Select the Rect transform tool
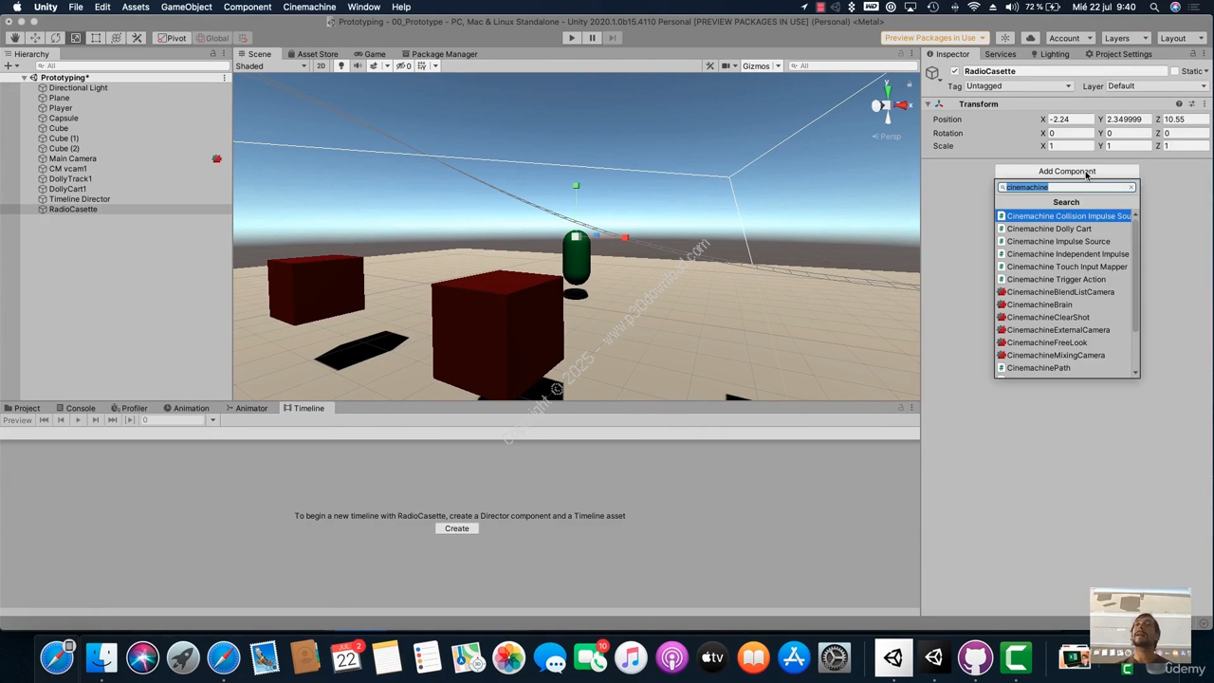Screen dimensions: 1214x683 96,38
